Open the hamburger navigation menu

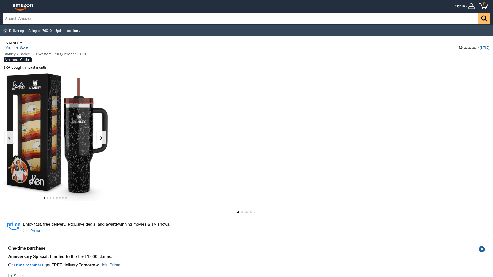coord(6,6)
